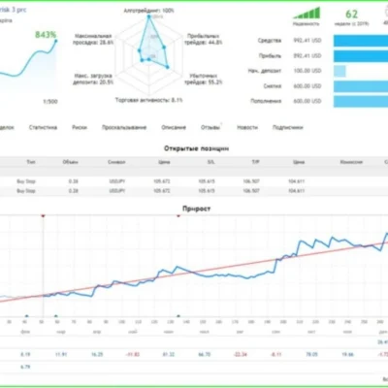Select the Описание tab
Image resolution: width=388 pixels, height=388 pixels.
(x=174, y=127)
